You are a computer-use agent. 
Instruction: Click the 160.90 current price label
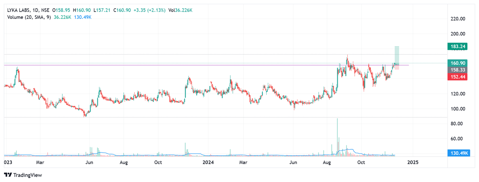[457, 63]
